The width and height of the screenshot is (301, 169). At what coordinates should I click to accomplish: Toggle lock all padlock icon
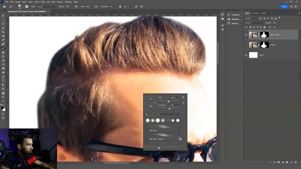click(x=264, y=27)
